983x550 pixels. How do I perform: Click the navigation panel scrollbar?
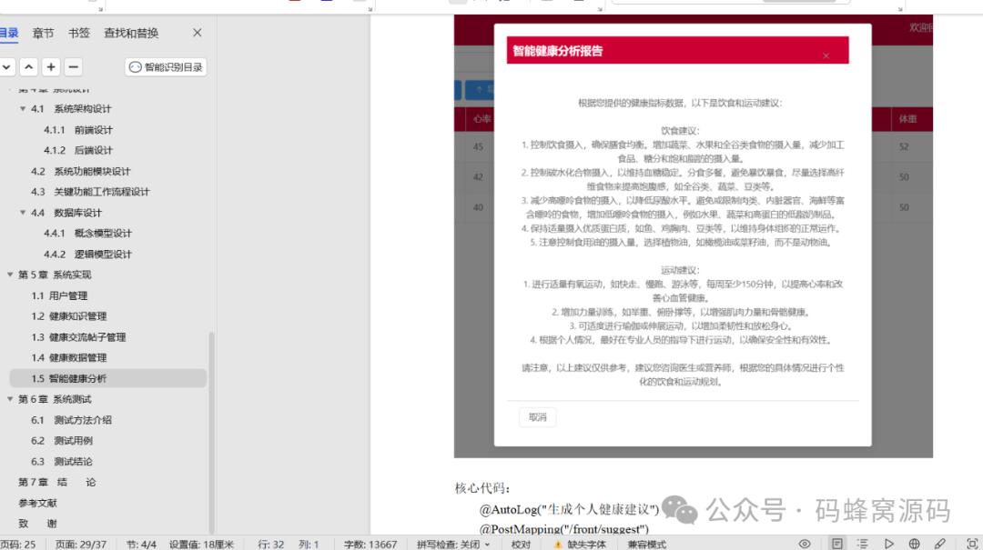click(211, 432)
